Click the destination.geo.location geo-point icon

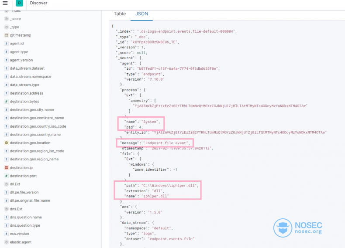coord(7,143)
